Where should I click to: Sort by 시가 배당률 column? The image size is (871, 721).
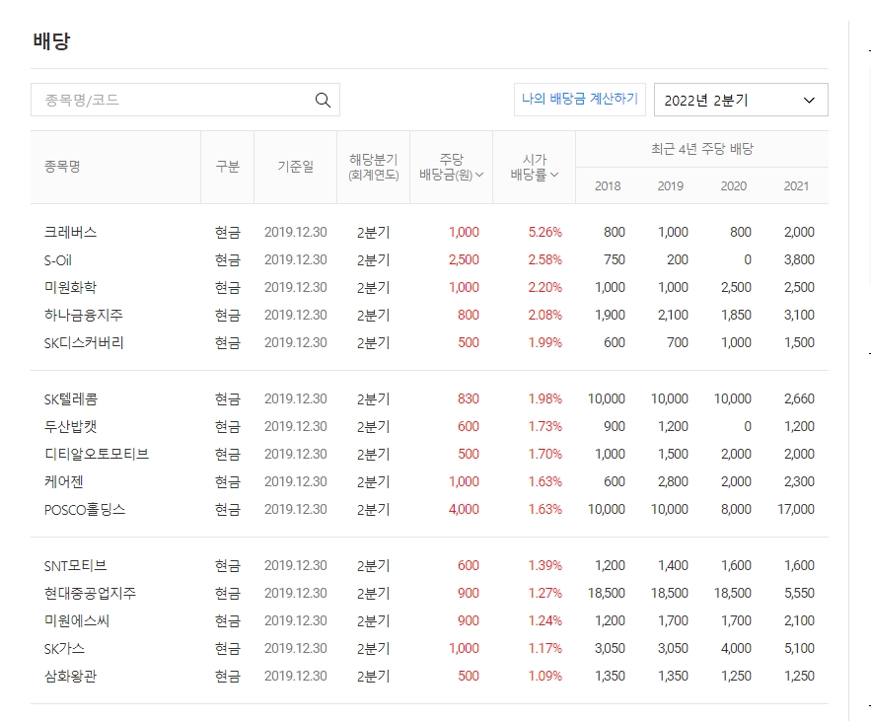pyautogui.click(x=535, y=168)
